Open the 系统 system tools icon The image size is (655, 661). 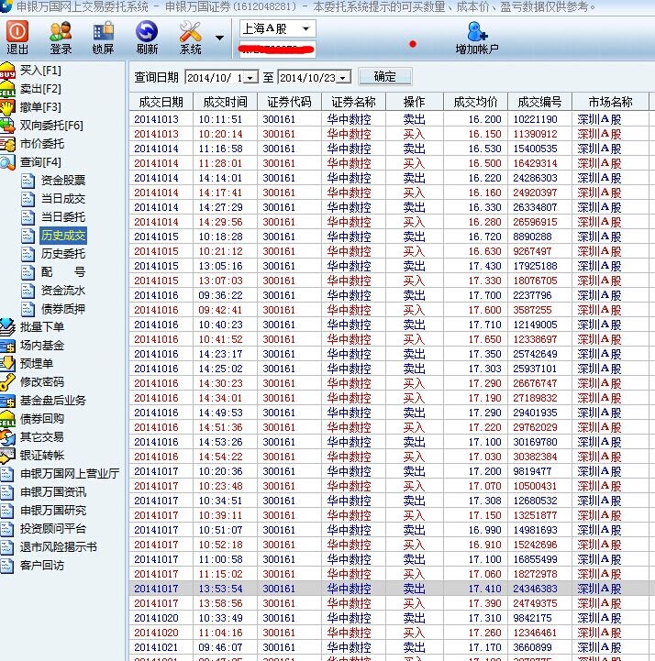click(190, 31)
